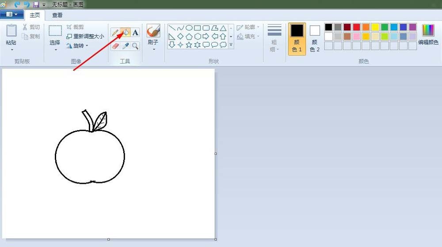Expand the Paste (粘贴) dropdown arrow
Screen dimensions: 442x247
[x=12, y=50]
